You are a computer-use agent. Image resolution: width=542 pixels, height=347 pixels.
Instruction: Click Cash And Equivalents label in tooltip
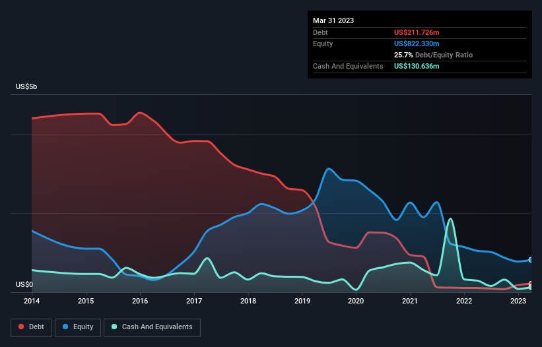(x=348, y=66)
